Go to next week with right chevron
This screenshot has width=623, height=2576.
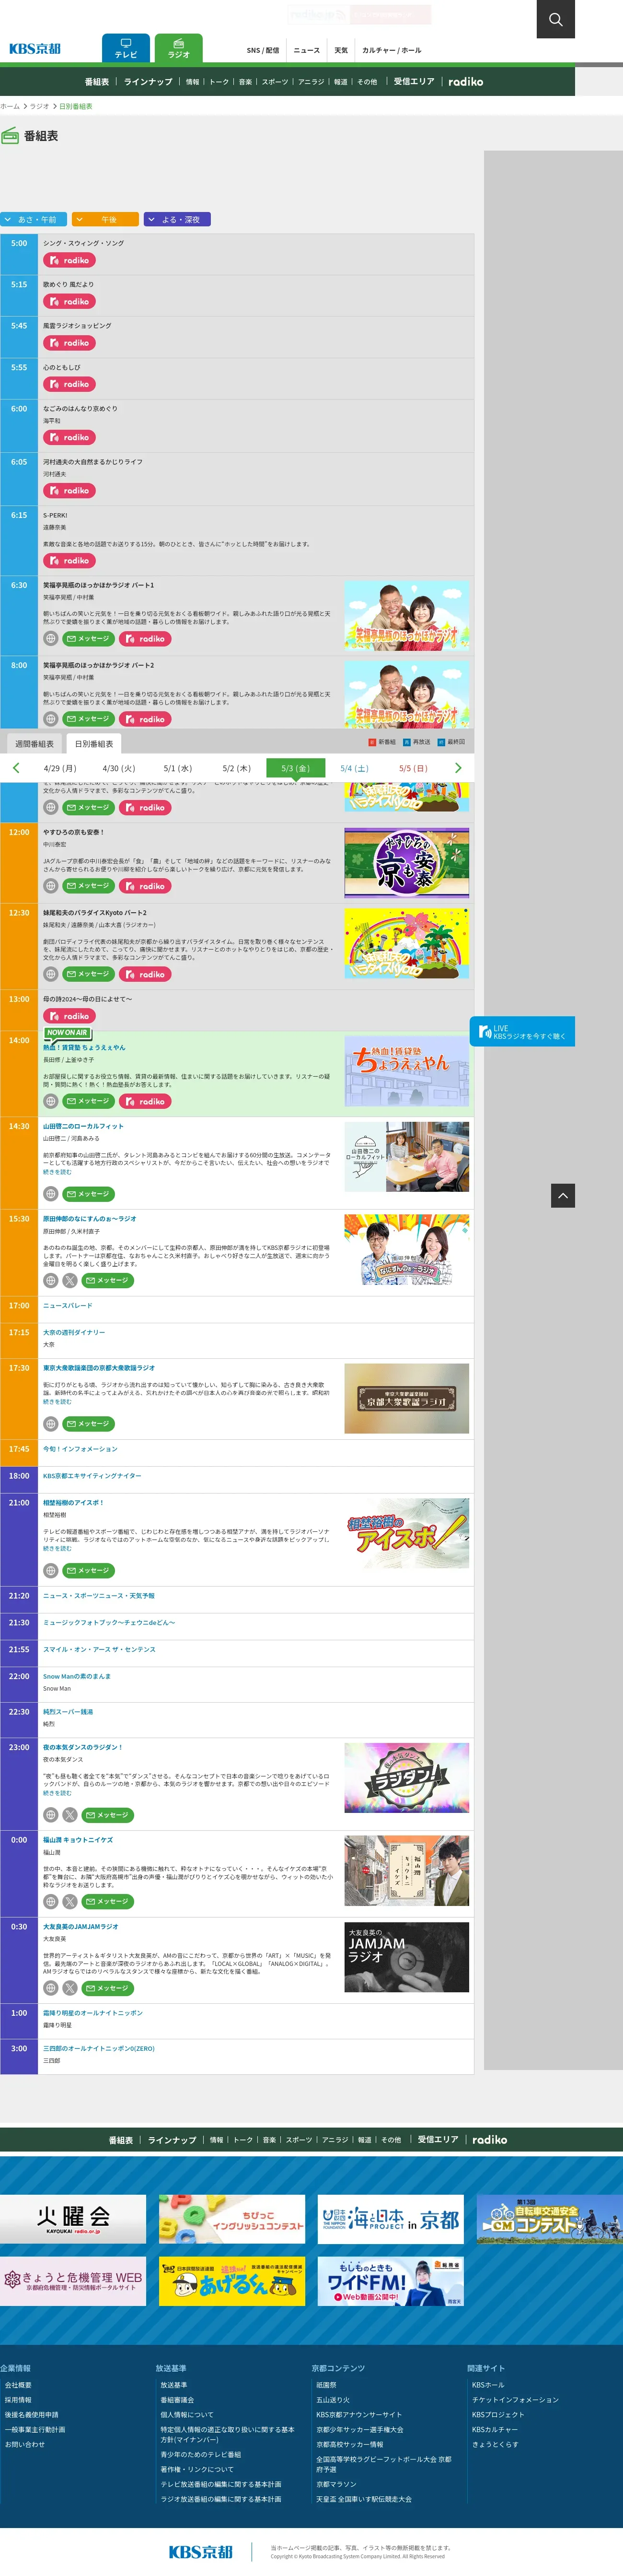pos(458,768)
